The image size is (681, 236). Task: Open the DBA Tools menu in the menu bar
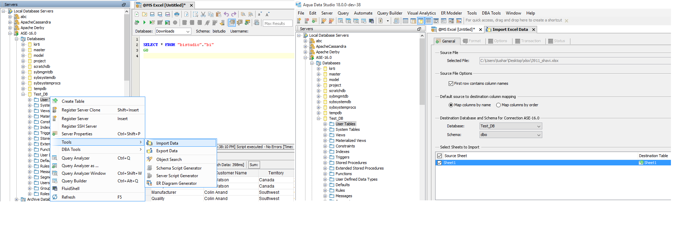click(x=491, y=13)
